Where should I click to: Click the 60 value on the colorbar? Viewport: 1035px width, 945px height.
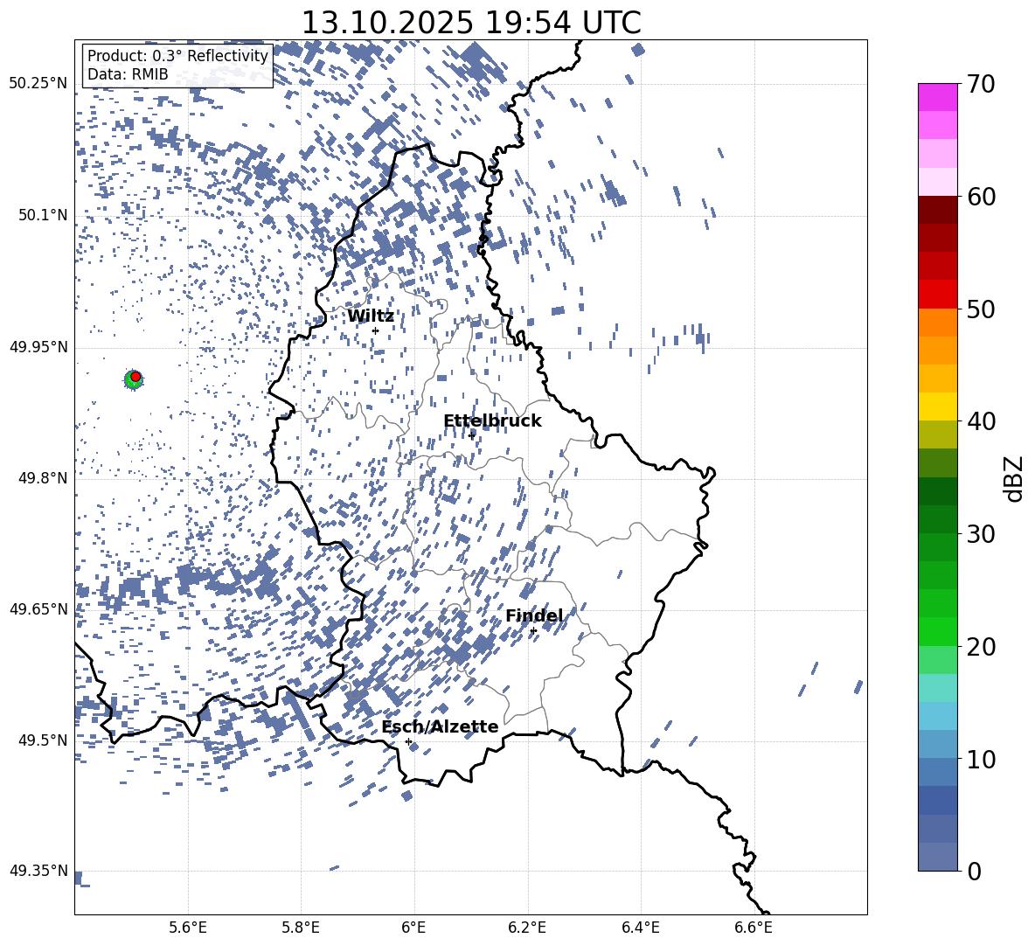(981, 197)
